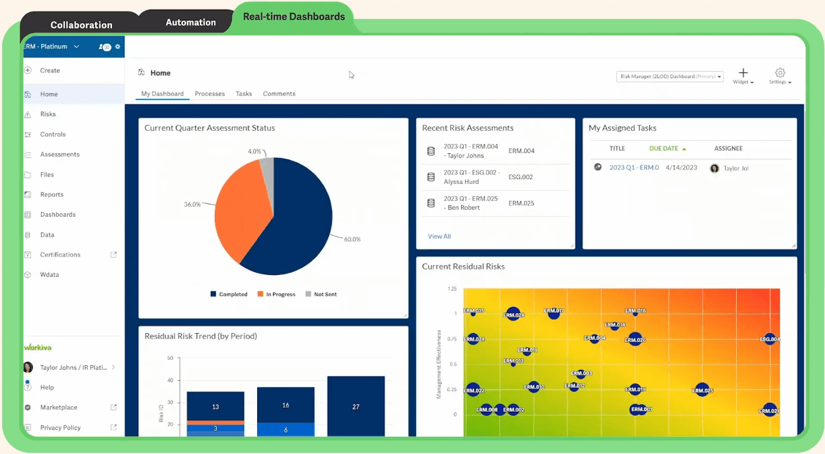Click the ERM.028 risk bubble
The height and width of the screenshot is (454, 825).
[513, 315]
